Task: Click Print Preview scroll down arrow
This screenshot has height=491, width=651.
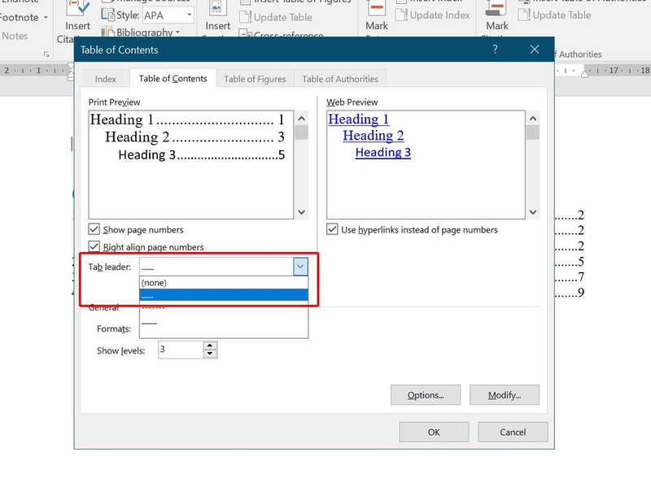Action: click(x=302, y=212)
